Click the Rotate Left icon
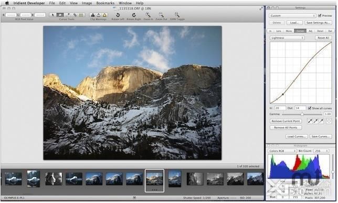This screenshot has height=203, width=338. [118, 15]
